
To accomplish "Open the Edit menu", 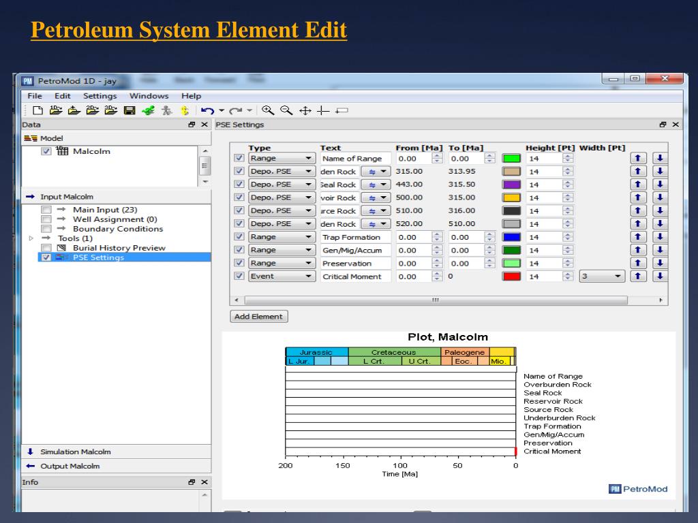I will coord(62,96).
